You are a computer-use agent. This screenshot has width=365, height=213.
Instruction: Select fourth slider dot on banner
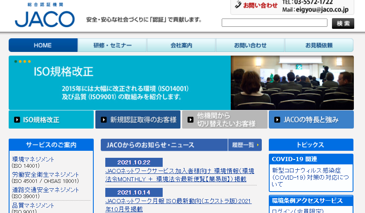point(29,61)
